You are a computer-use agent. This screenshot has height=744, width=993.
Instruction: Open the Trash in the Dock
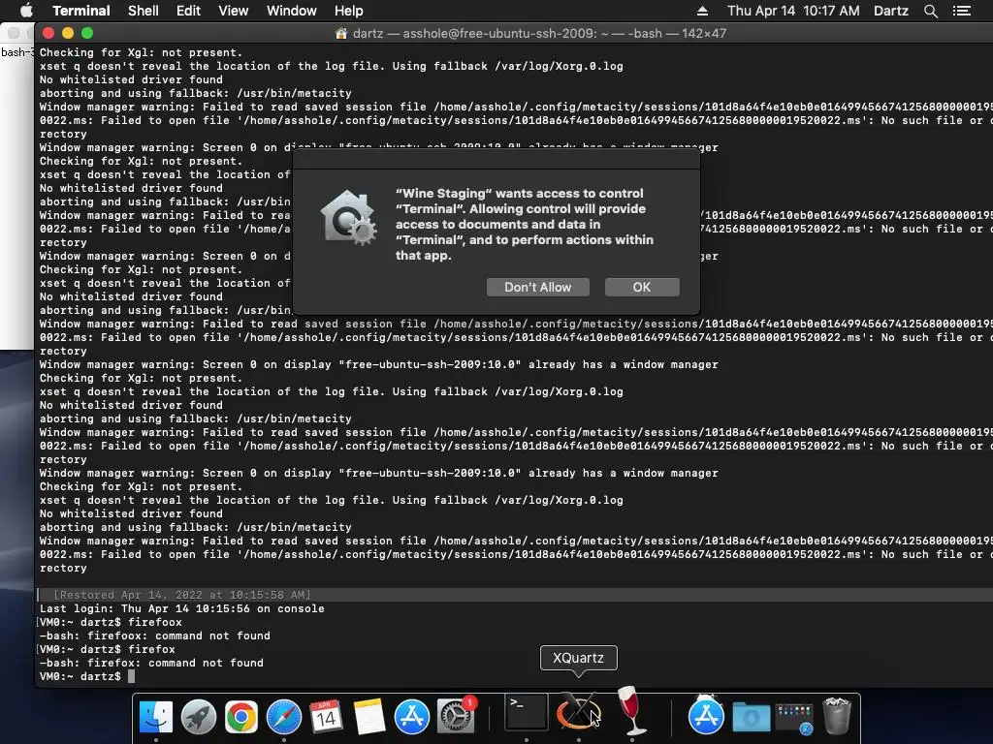[837, 716]
